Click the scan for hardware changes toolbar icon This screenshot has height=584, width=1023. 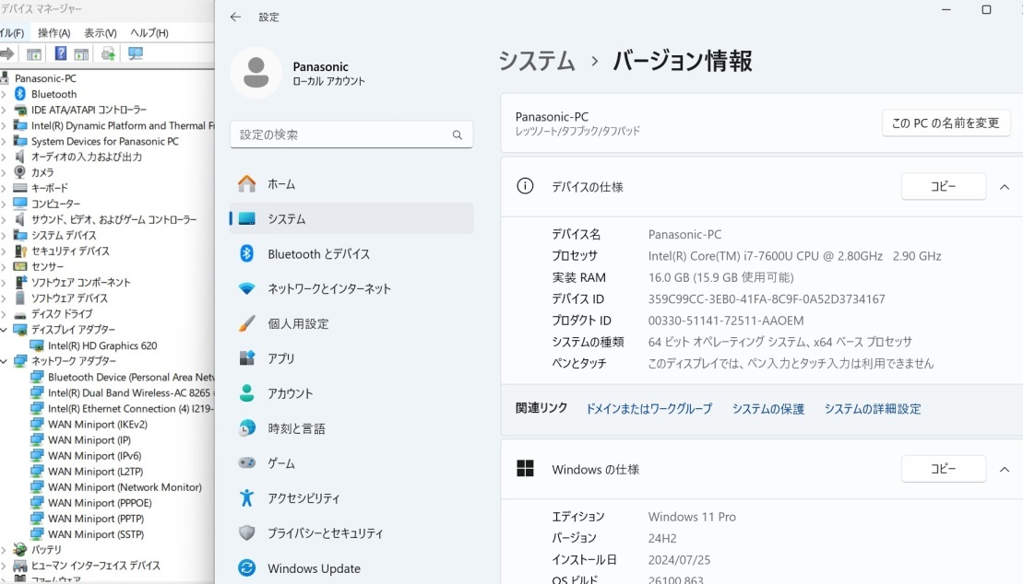(135, 53)
